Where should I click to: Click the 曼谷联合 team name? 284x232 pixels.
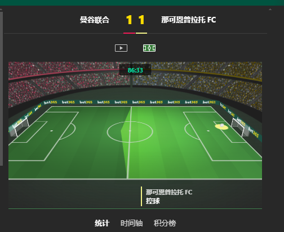(x=95, y=20)
